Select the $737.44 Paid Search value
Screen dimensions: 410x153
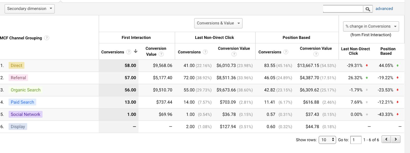click(164, 102)
